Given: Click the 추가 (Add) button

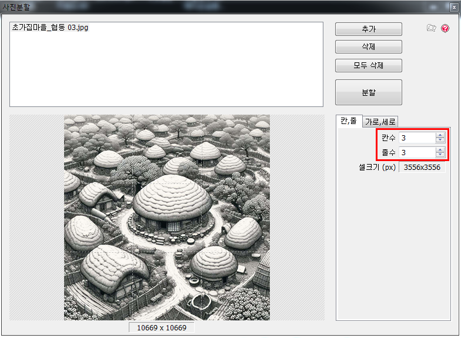Looking at the screenshot, I should pyautogui.click(x=368, y=29).
